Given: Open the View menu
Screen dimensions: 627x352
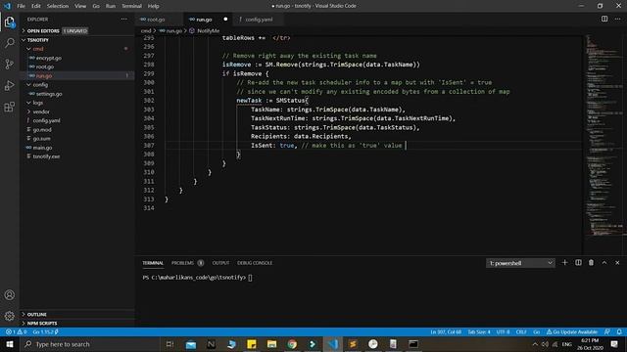Looking at the screenshot, I should [x=80, y=6].
